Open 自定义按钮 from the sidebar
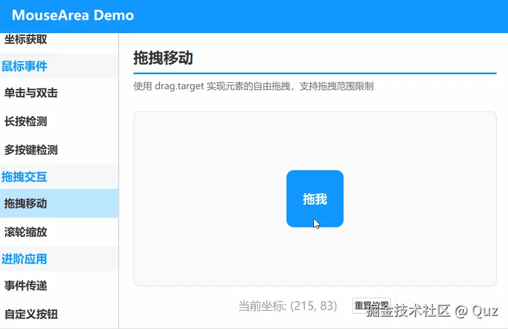The image size is (508, 329). (x=59, y=314)
